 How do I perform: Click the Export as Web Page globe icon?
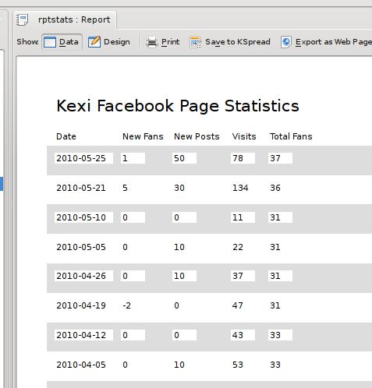coord(286,42)
